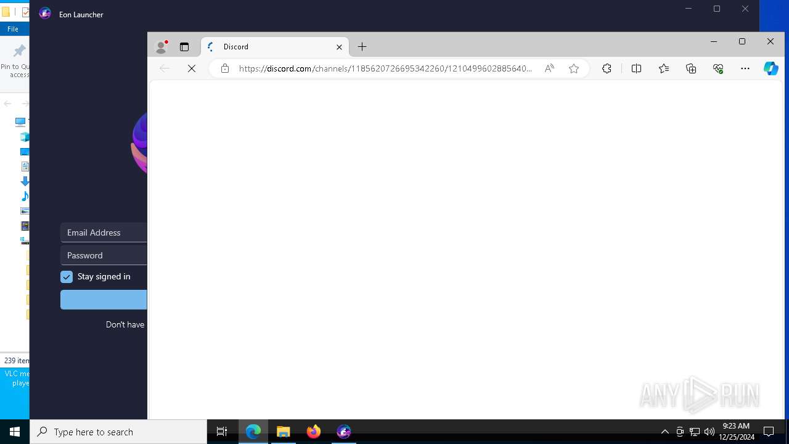Image resolution: width=789 pixels, height=444 pixels.
Task: Click Password field in Eon Launcher
Action: point(104,255)
